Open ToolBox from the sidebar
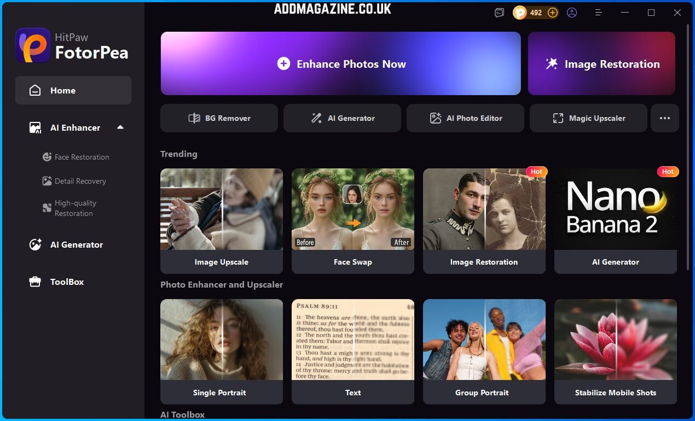 [x=67, y=282]
